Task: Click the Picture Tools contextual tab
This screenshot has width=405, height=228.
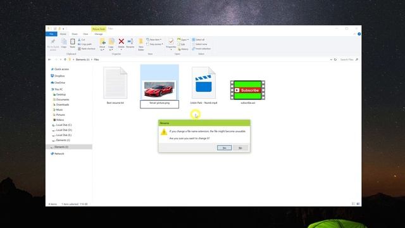Action: coord(99,29)
